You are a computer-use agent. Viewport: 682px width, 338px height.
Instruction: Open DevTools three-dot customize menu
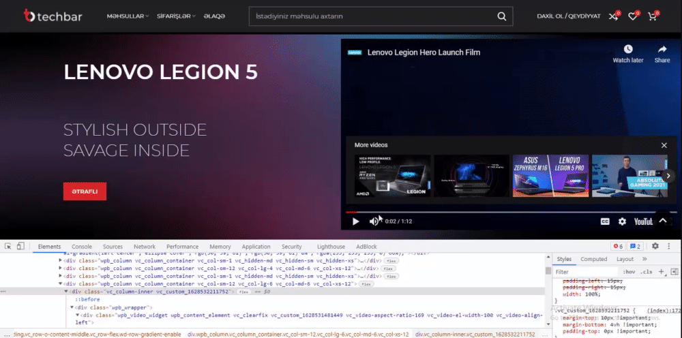[669, 246]
